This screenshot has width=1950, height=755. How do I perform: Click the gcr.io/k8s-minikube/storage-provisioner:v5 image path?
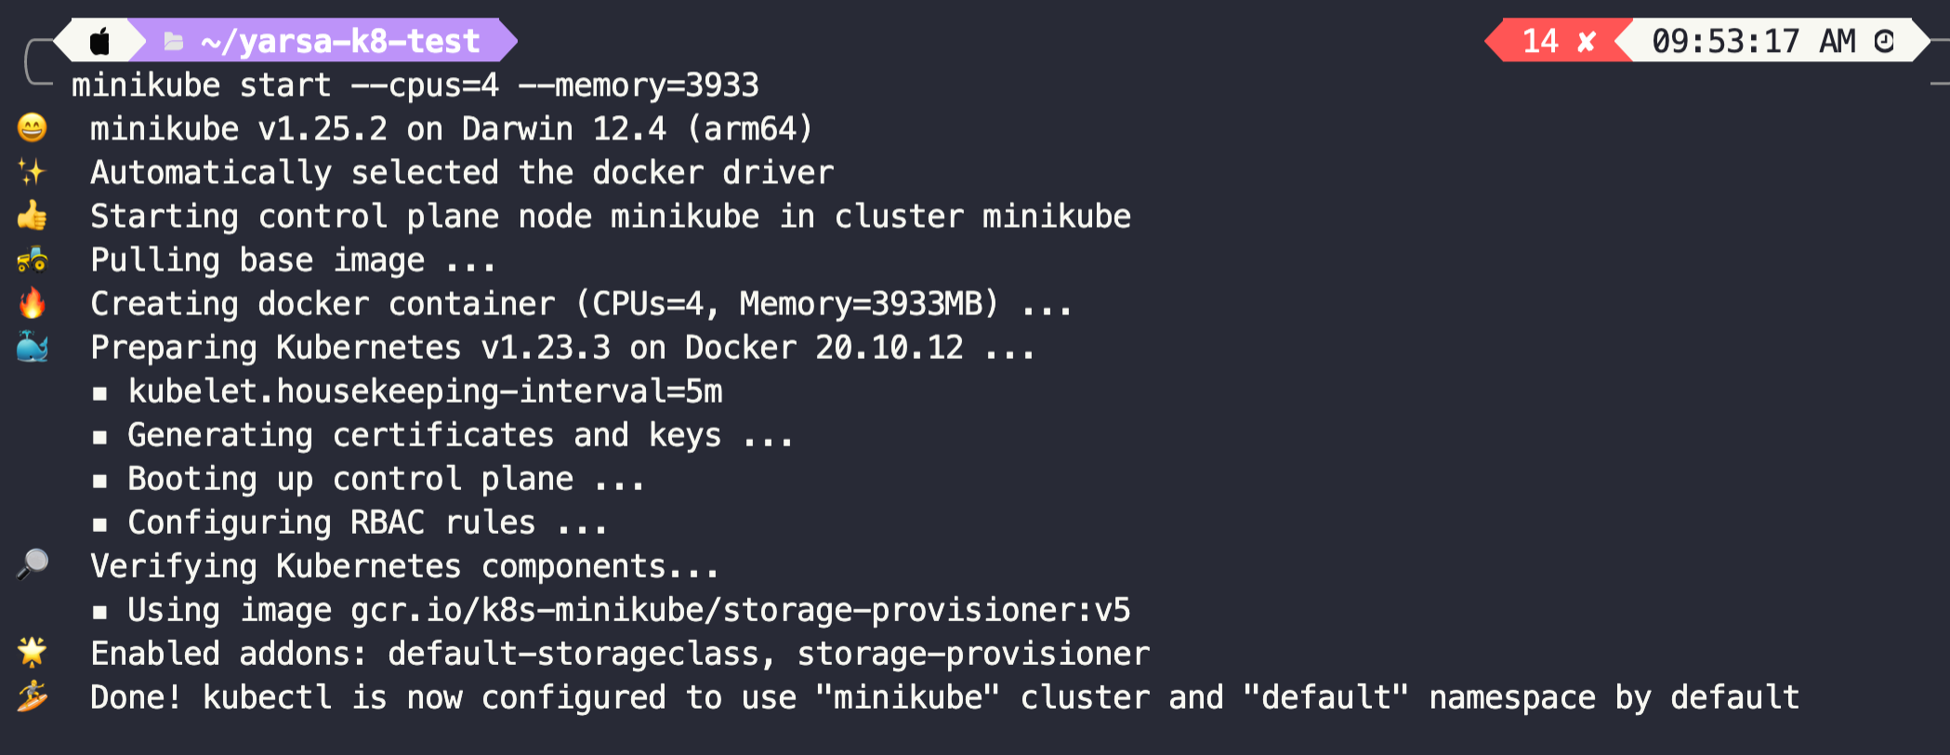(741, 610)
